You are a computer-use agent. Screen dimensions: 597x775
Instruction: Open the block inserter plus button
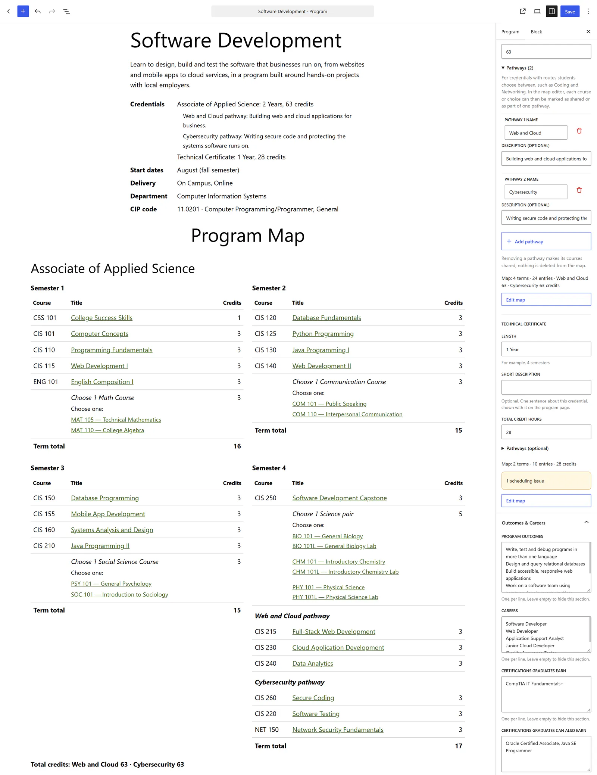coord(23,11)
